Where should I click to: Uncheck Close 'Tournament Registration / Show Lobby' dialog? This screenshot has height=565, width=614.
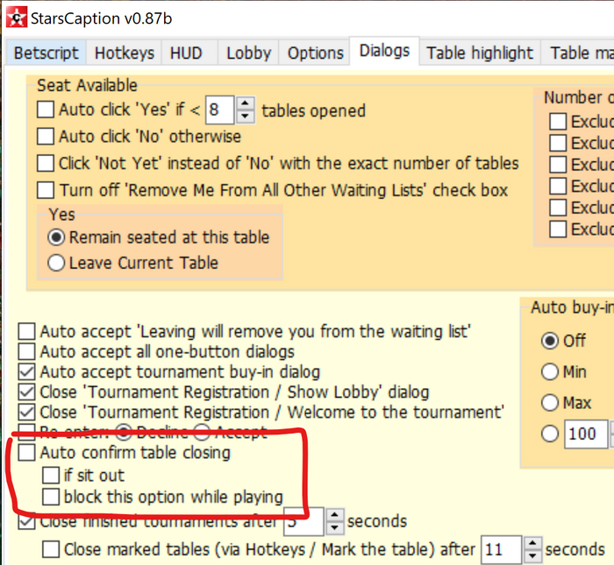(x=26, y=392)
